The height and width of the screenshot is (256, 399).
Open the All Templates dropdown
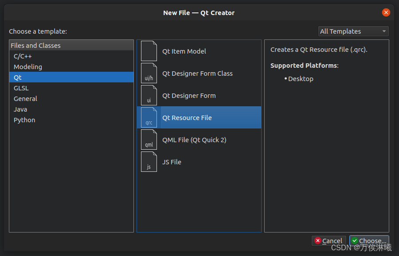click(353, 31)
